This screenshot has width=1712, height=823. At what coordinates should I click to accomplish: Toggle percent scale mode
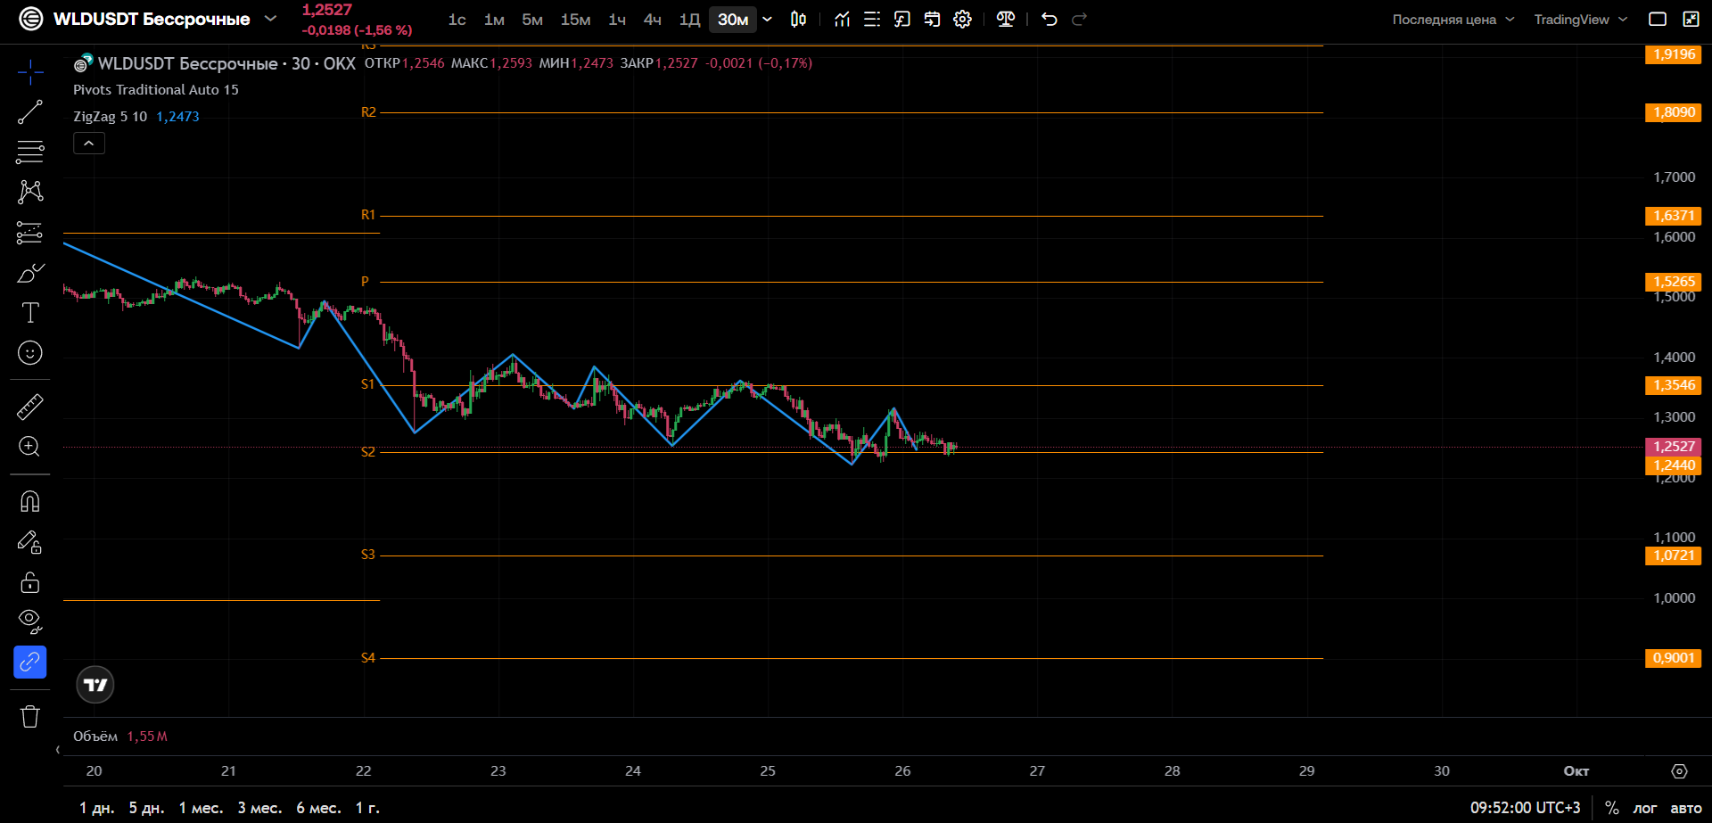(x=1612, y=808)
